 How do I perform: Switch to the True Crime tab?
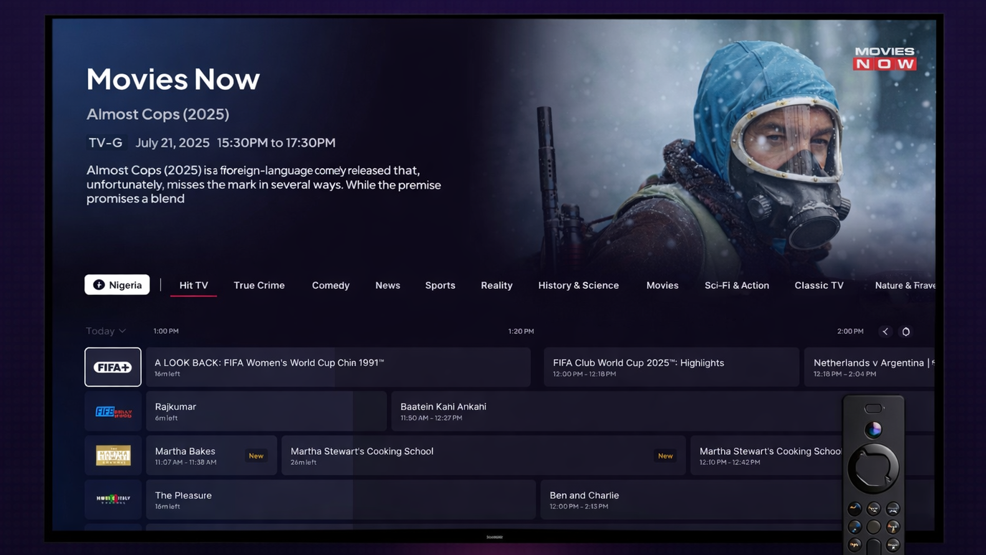coord(259,285)
